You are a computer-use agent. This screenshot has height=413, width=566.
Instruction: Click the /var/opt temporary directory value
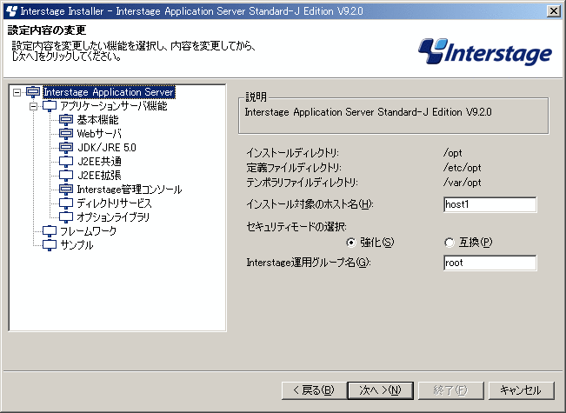463,183
